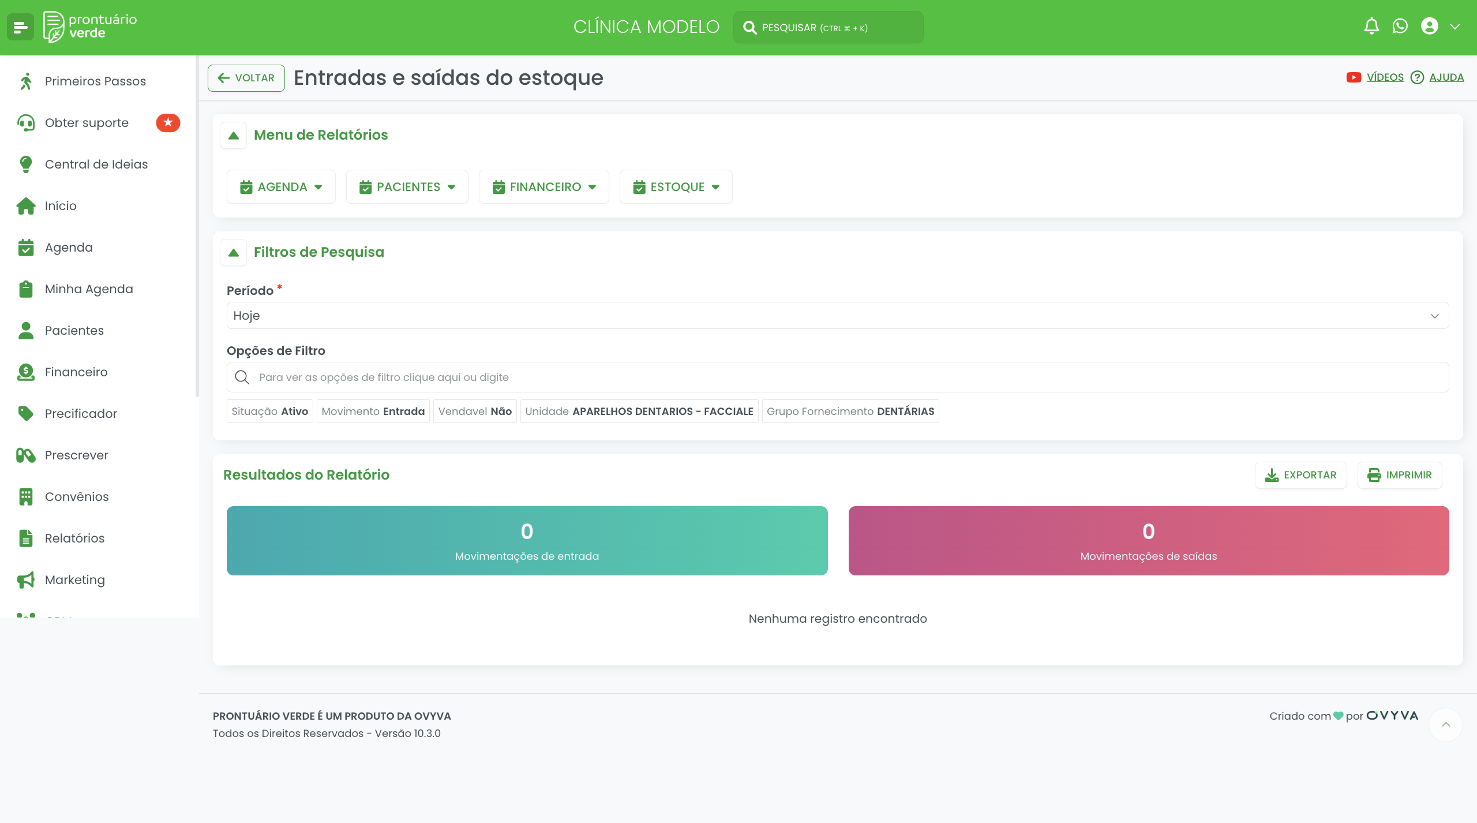Click the Início house icon
The height and width of the screenshot is (823, 1477).
(x=25, y=206)
